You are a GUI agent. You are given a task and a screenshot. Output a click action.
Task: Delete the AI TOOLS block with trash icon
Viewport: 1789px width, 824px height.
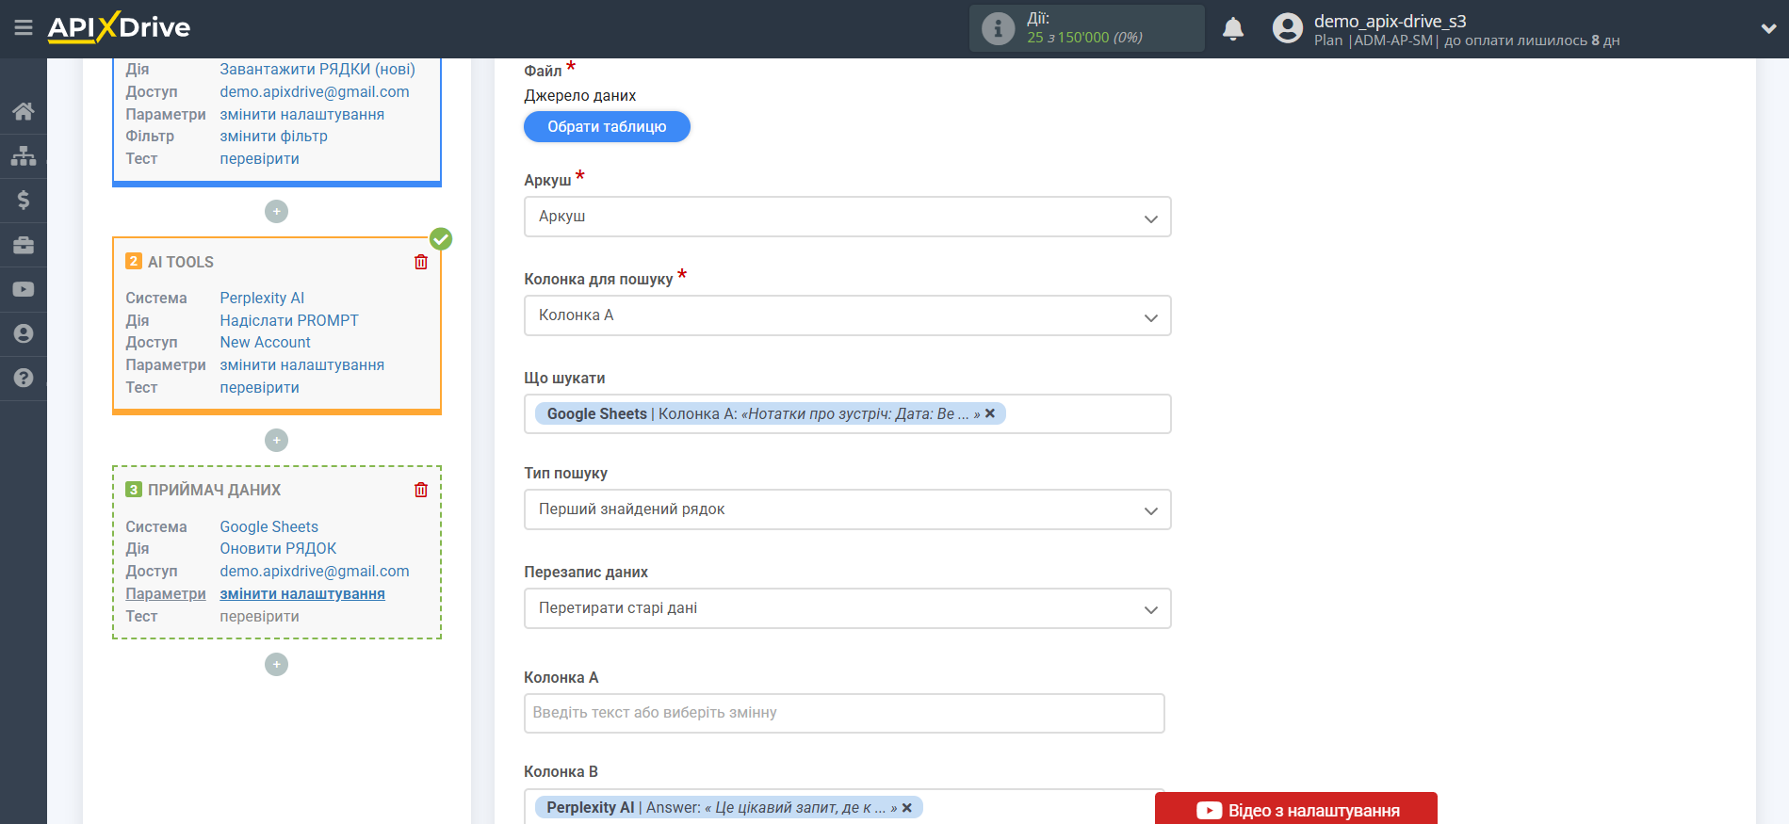click(x=421, y=262)
